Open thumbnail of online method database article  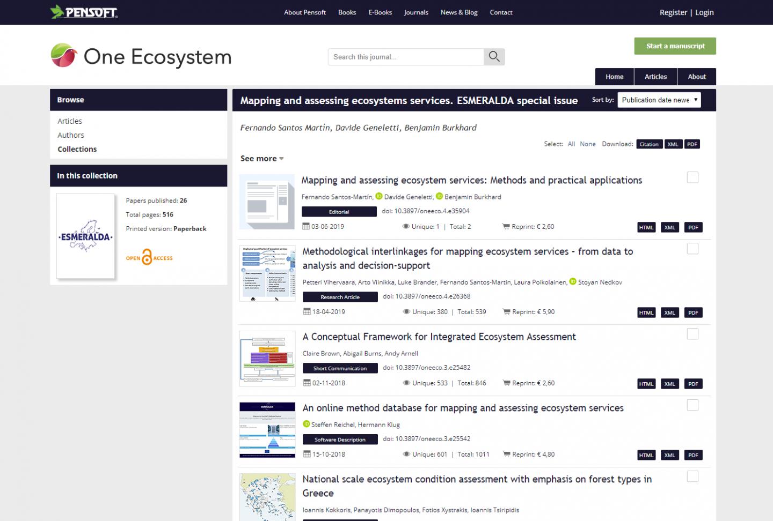[267, 430]
